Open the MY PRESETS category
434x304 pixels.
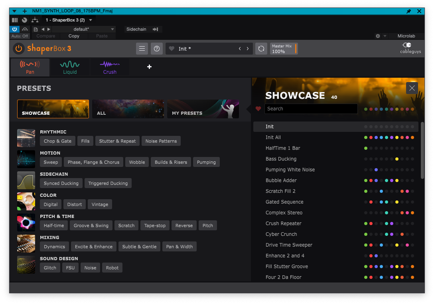pyautogui.click(x=203, y=109)
